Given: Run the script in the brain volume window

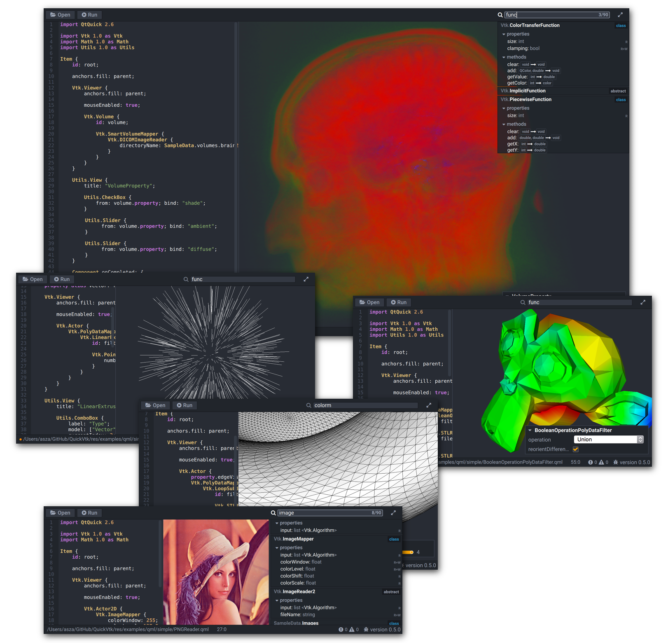Looking at the screenshot, I should pyautogui.click(x=89, y=15).
